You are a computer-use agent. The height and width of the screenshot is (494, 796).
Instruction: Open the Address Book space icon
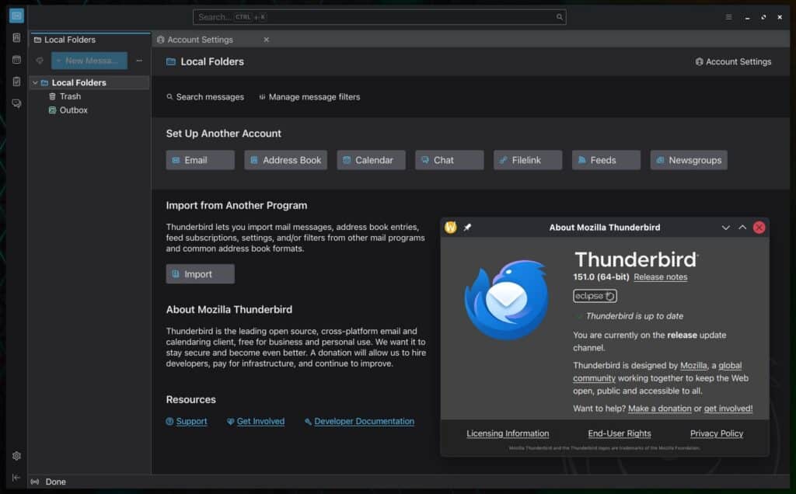pyautogui.click(x=16, y=37)
